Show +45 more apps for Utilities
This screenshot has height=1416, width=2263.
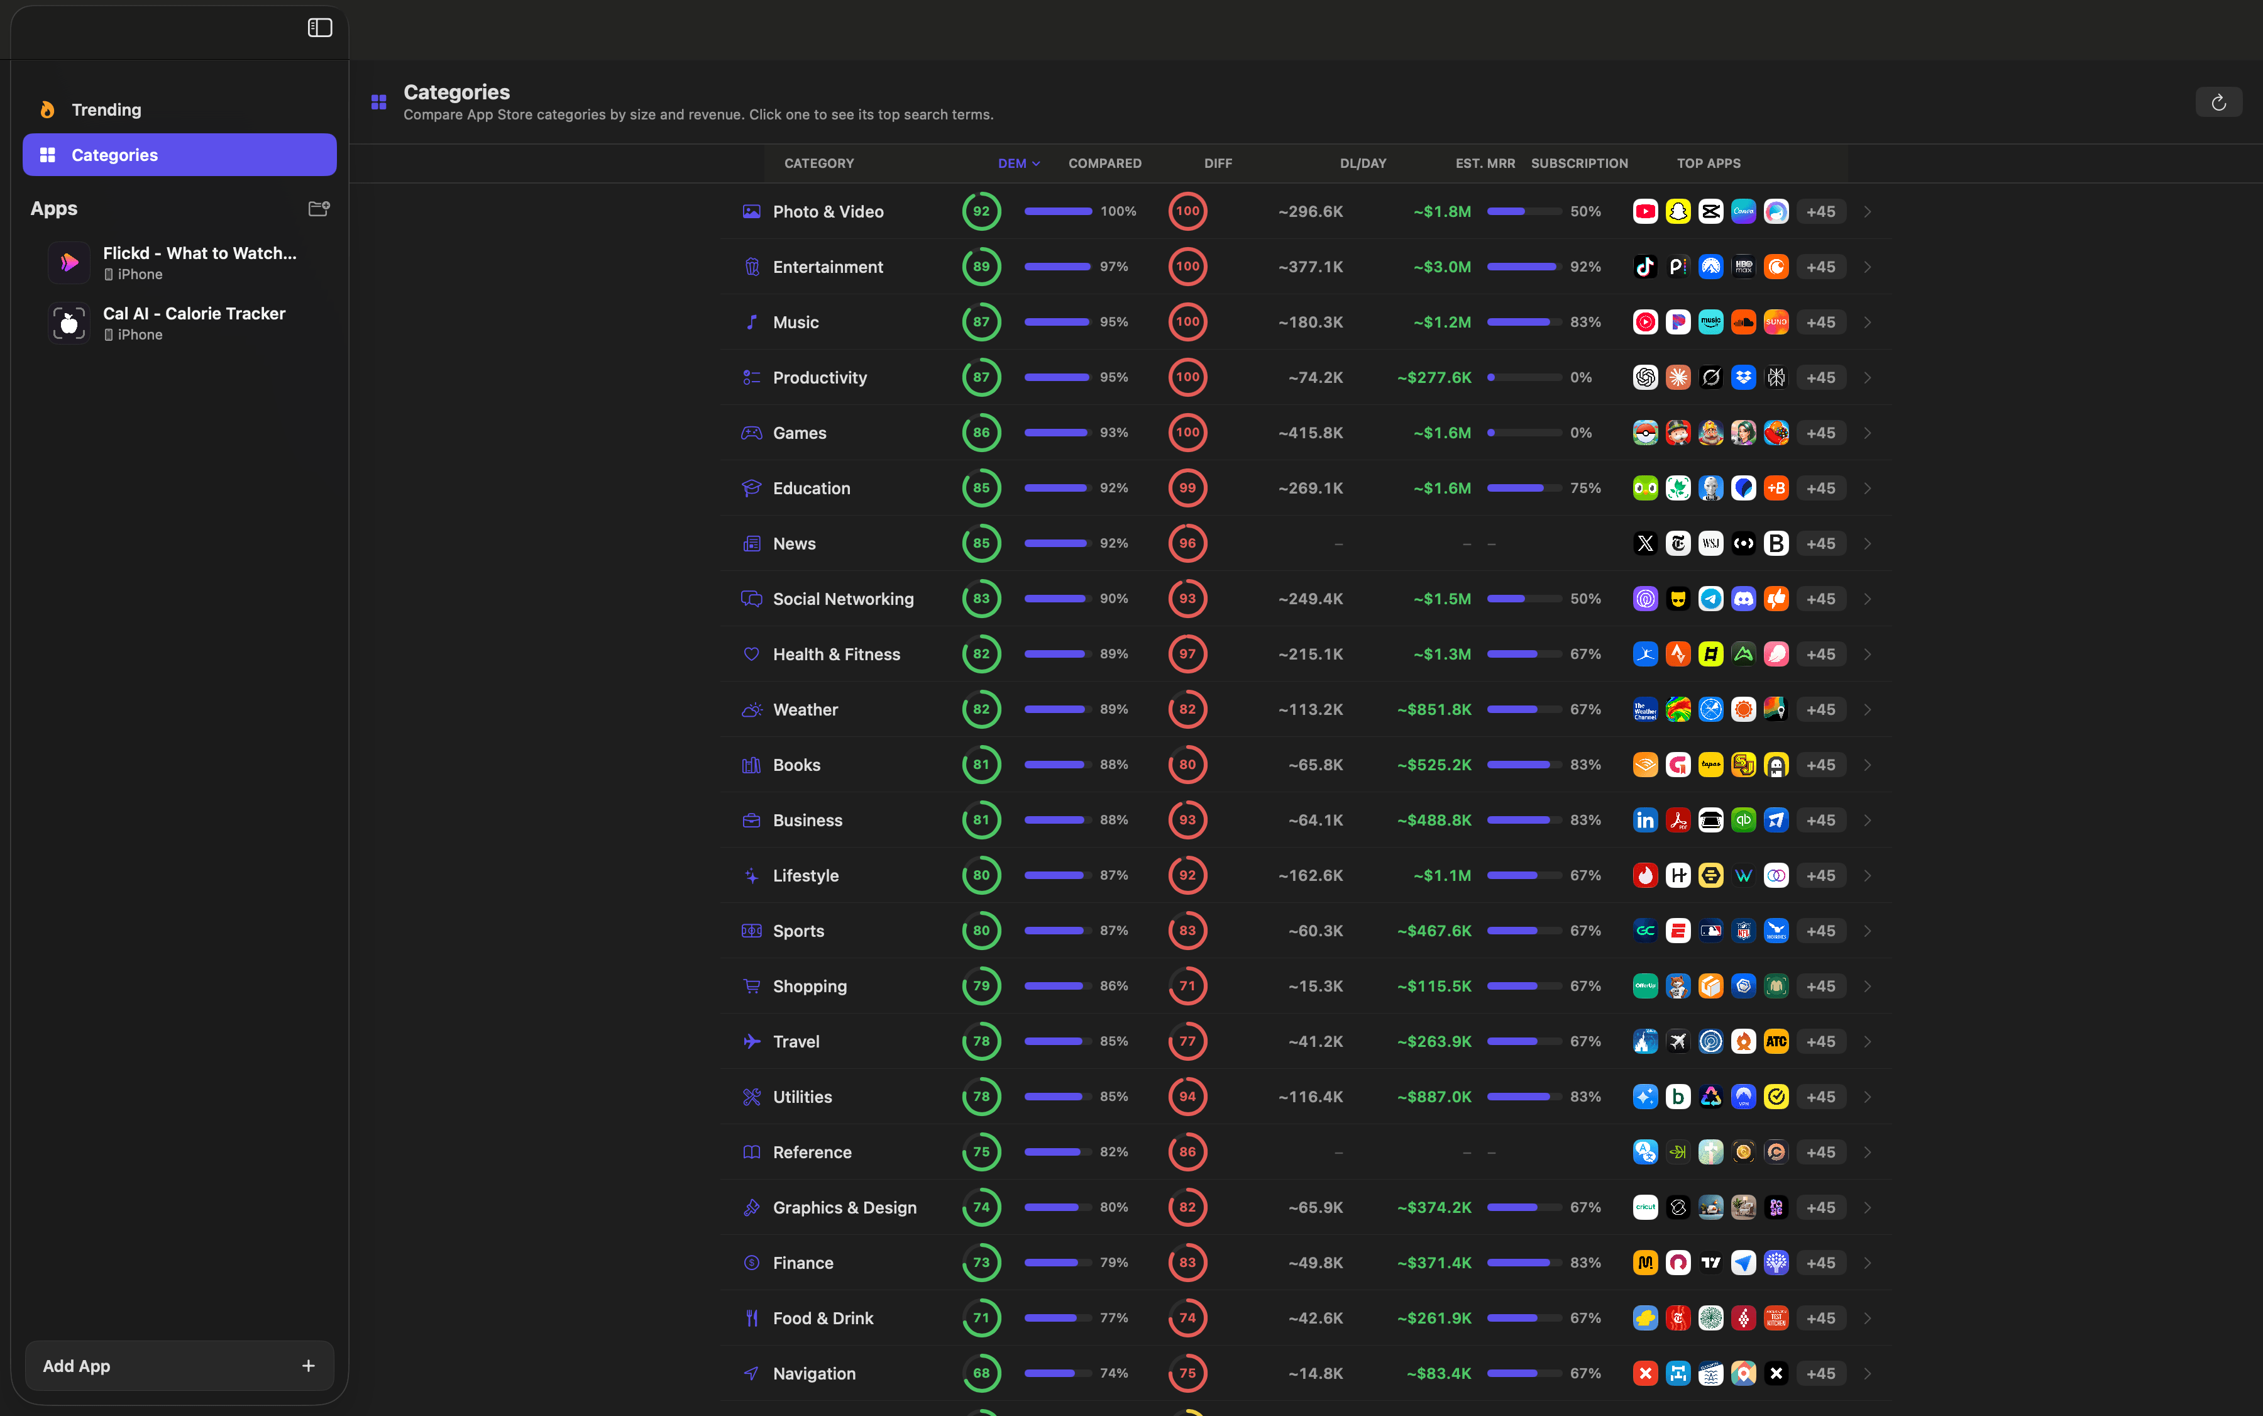click(x=1820, y=1097)
